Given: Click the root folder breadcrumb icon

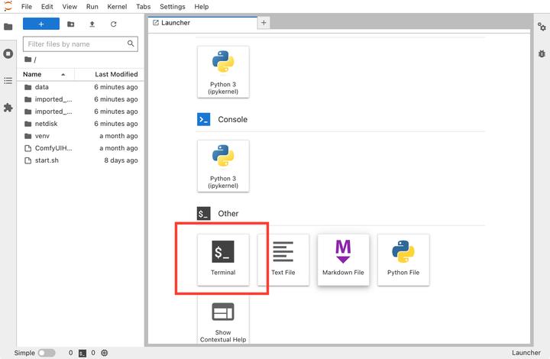Looking at the screenshot, I should (28, 60).
